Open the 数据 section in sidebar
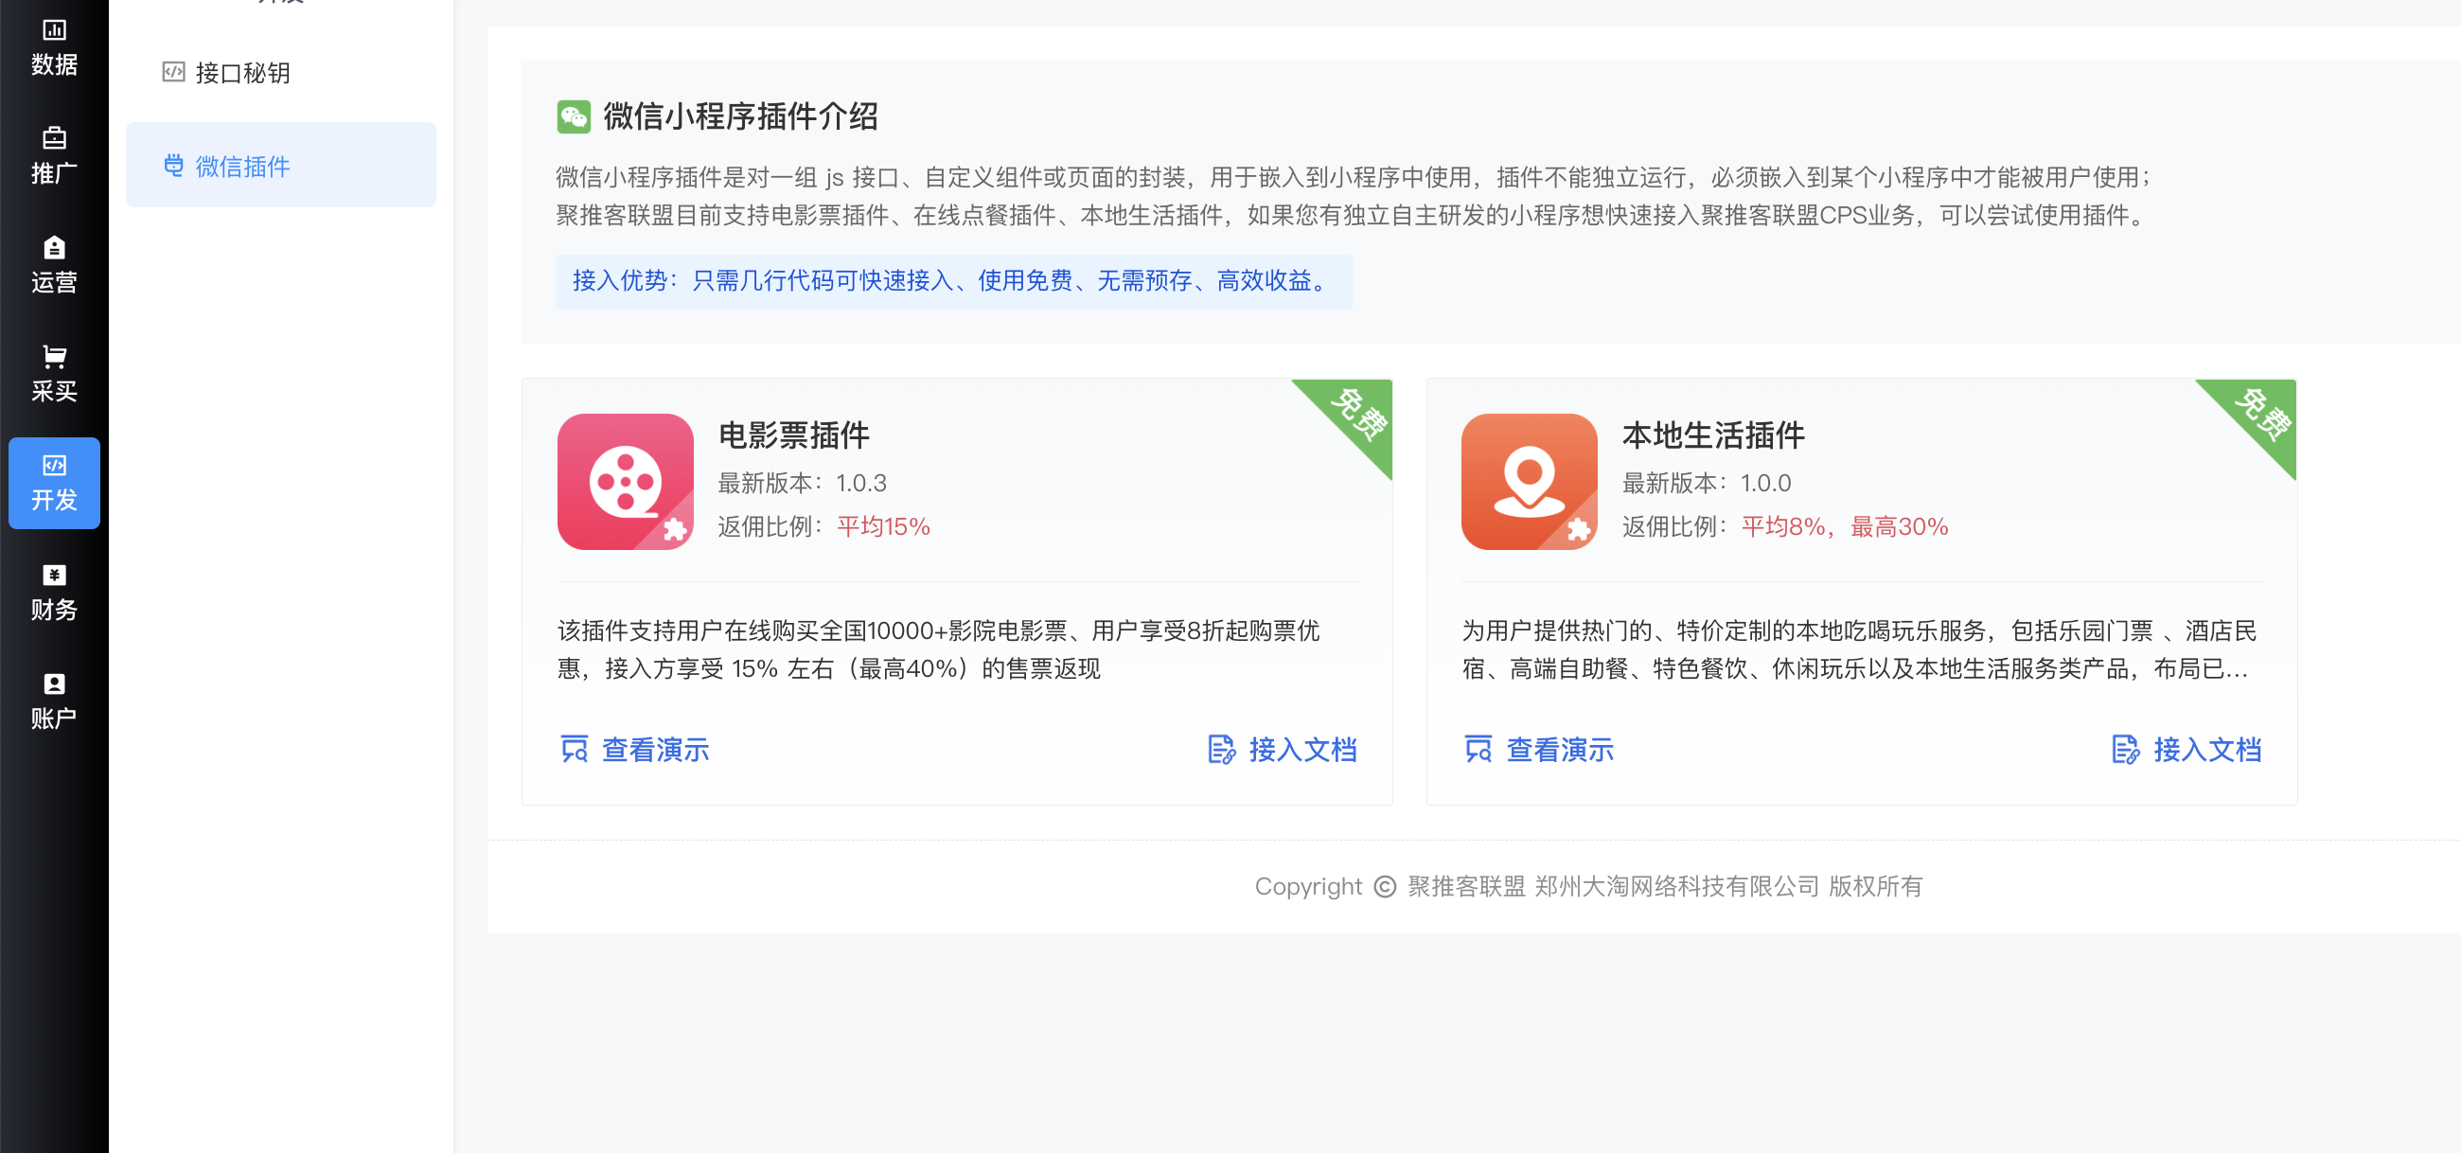The height and width of the screenshot is (1153, 2461). pos(54,47)
